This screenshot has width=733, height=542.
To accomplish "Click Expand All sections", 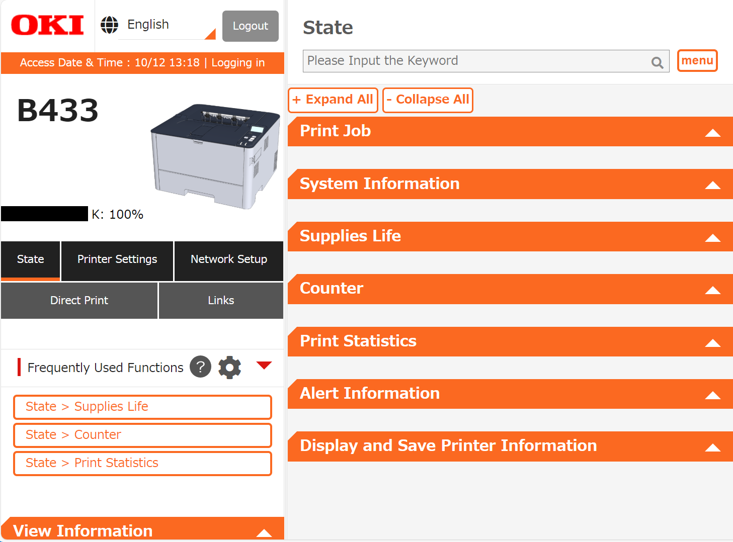I will 333,100.
